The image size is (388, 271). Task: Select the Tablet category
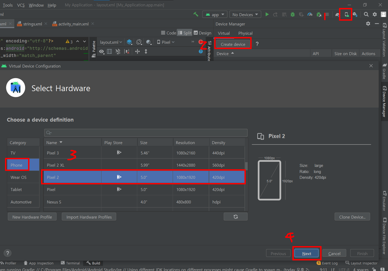click(x=23, y=189)
